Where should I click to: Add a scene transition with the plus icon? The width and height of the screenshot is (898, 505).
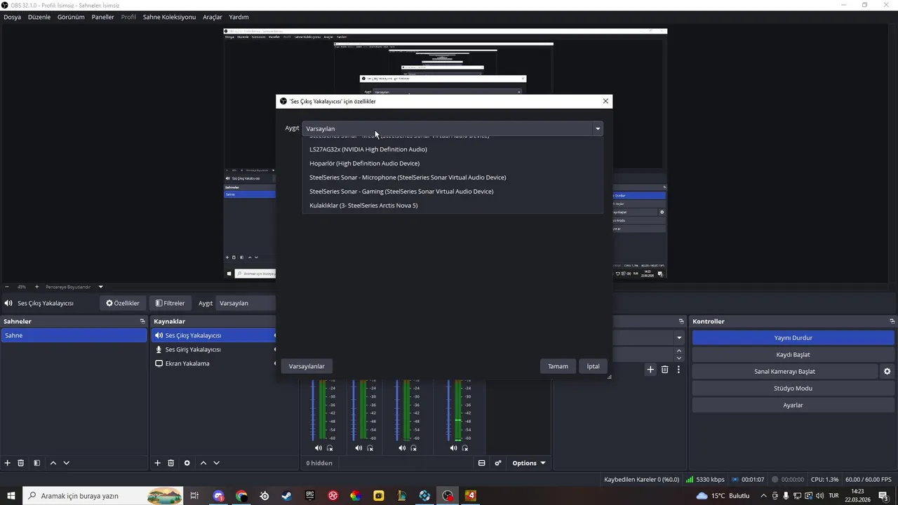tap(651, 369)
